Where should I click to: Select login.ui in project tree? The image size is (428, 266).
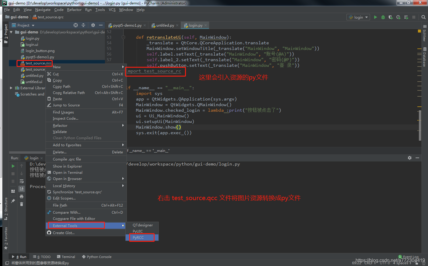tap(30, 45)
